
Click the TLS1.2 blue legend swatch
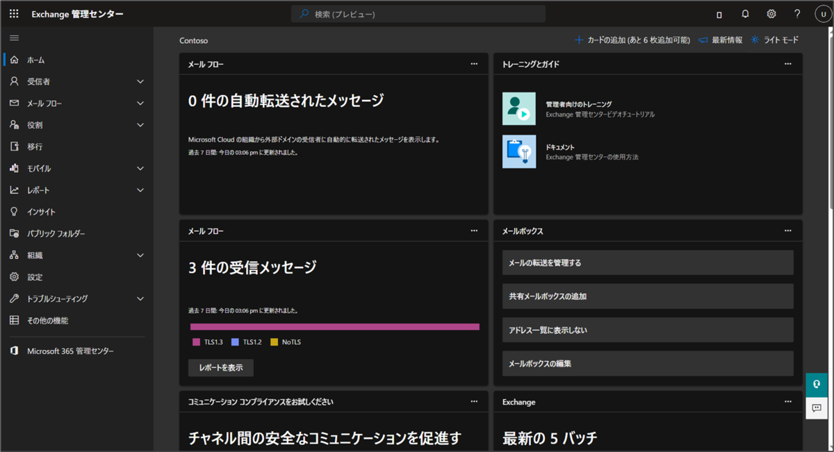[235, 342]
